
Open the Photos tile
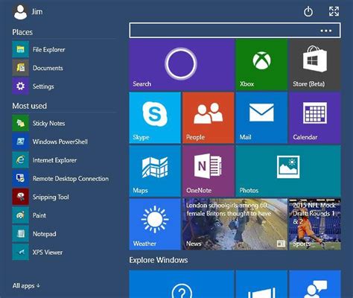click(288, 171)
